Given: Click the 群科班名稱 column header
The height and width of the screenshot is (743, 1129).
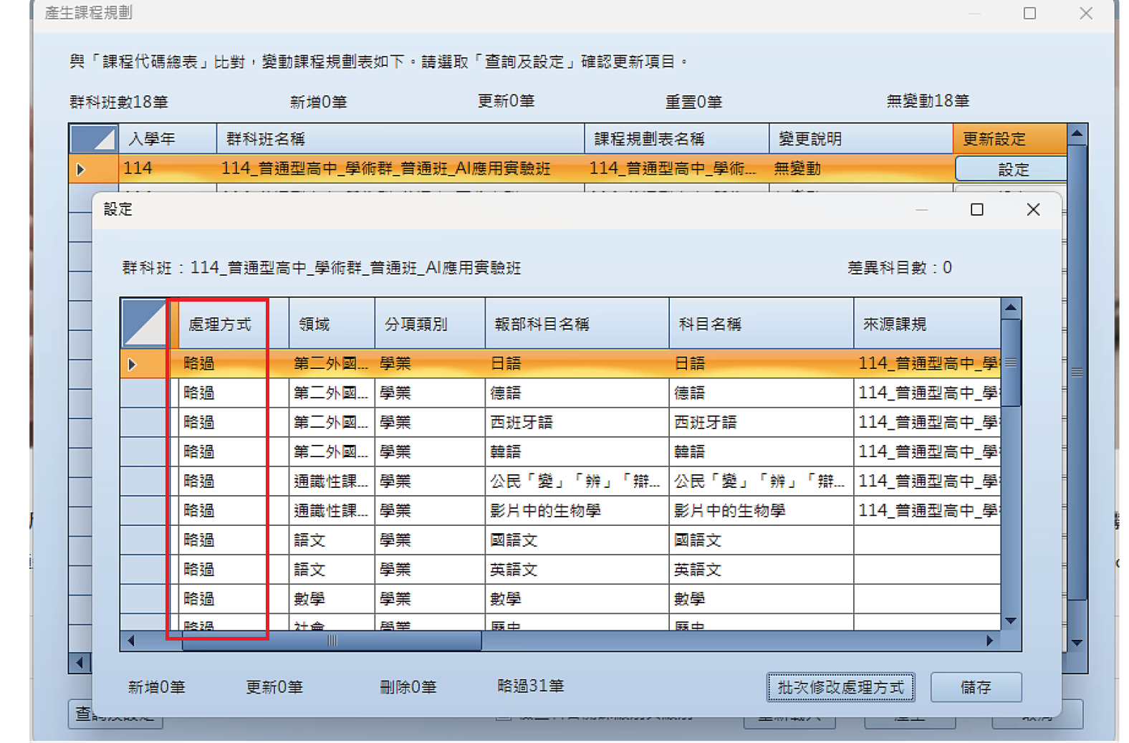Looking at the screenshot, I should click(x=400, y=138).
